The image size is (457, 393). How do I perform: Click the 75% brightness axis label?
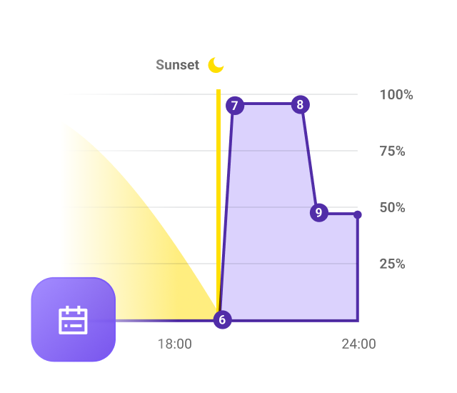[x=392, y=151]
